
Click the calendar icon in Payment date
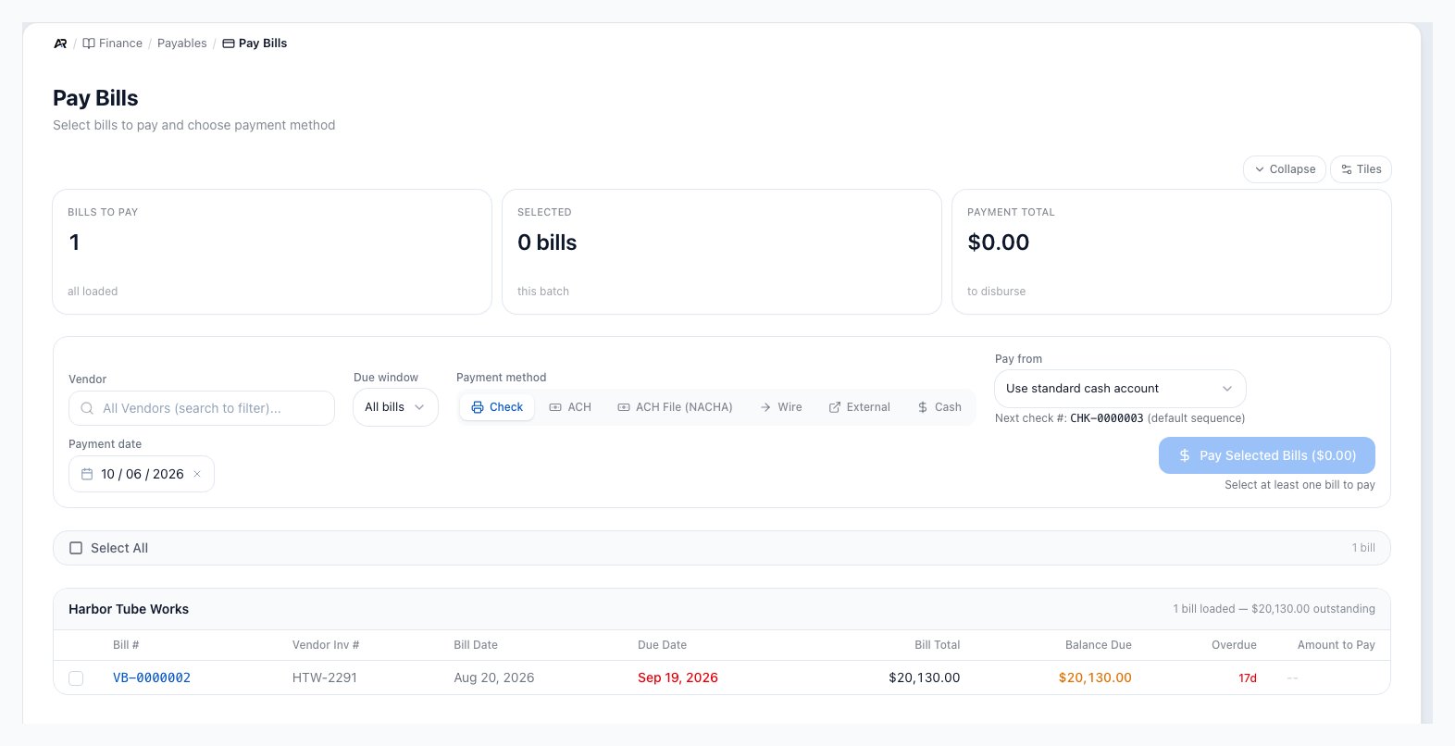point(87,474)
